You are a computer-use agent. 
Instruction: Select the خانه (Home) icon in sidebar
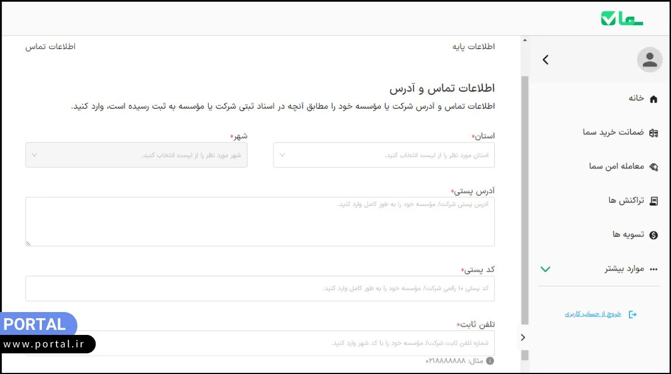tap(654, 98)
